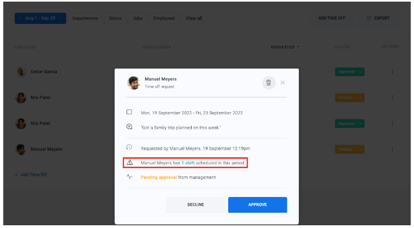Open the Aug 1 - Sep 30 date picker
The width and height of the screenshot is (414, 228).
point(40,18)
